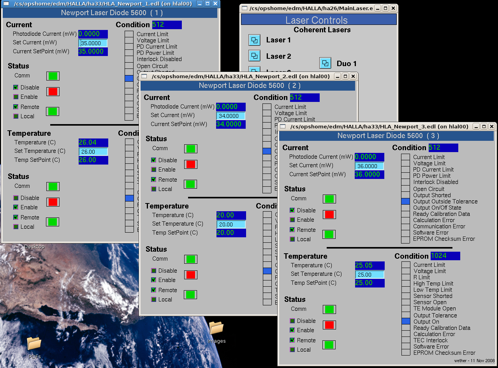Click Set Temperature field showing 26.00
This screenshot has height=368, width=498.
point(93,152)
